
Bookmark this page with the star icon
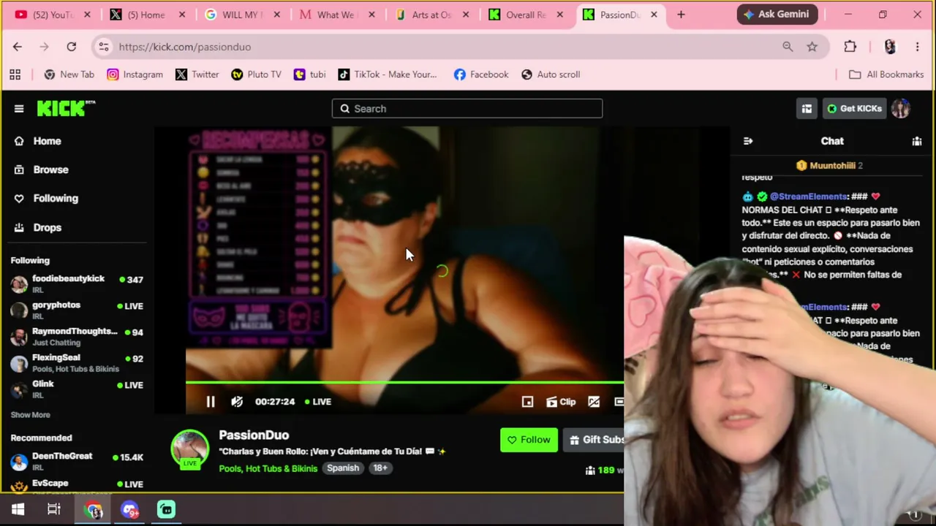pos(812,47)
